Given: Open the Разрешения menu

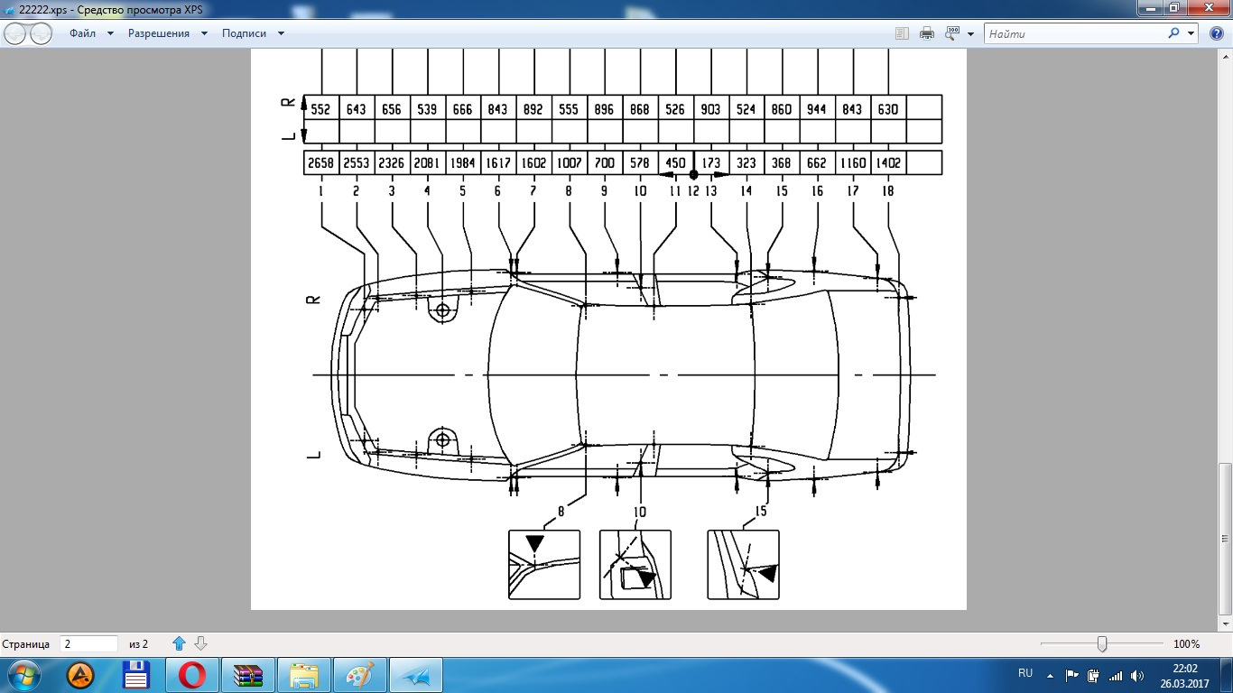Looking at the screenshot, I should pyautogui.click(x=159, y=33).
